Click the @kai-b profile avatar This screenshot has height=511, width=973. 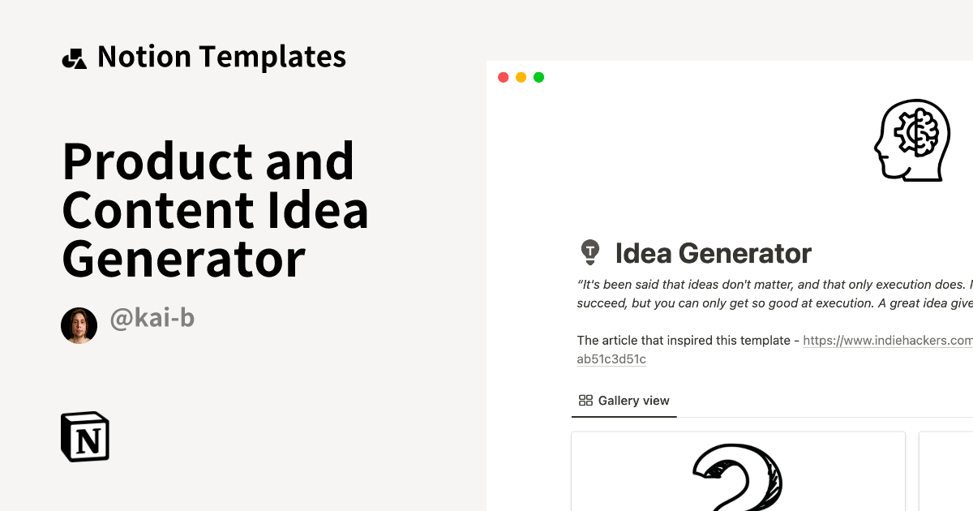coord(79,325)
